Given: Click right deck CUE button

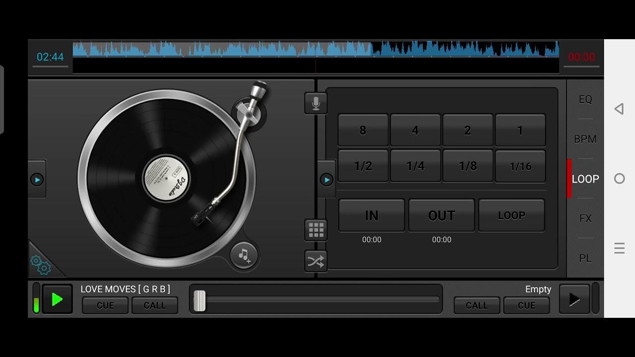Looking at the screenshot, I should click(x=526, y=305).
